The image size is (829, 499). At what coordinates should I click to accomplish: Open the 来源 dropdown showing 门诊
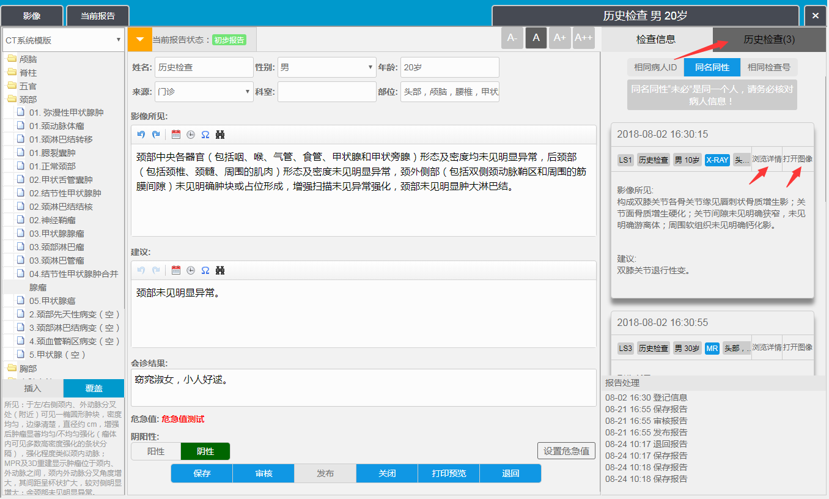click(204, 92)
